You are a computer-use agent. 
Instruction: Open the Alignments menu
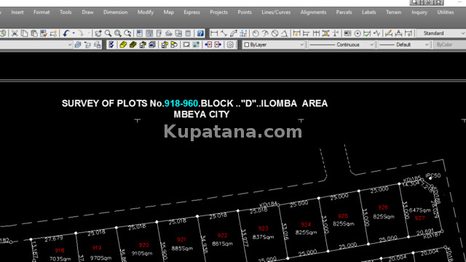point(313,12)
